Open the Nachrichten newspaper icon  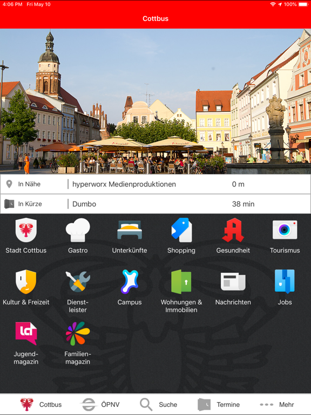point(233,282)
